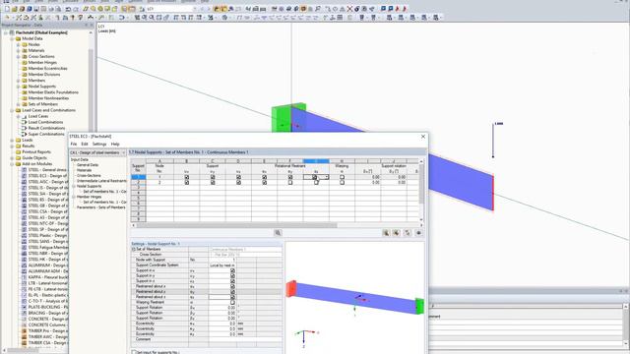Select row header 2 in supports table

tap(138, 182)
